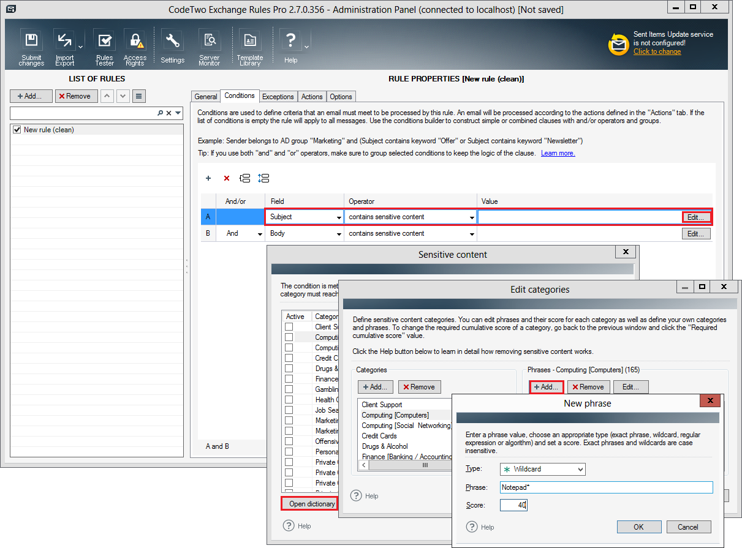Click OK in the New phrase dialog
Image resolution: width=742 pixels, height=548 pixels.
[x=638, y=527]
